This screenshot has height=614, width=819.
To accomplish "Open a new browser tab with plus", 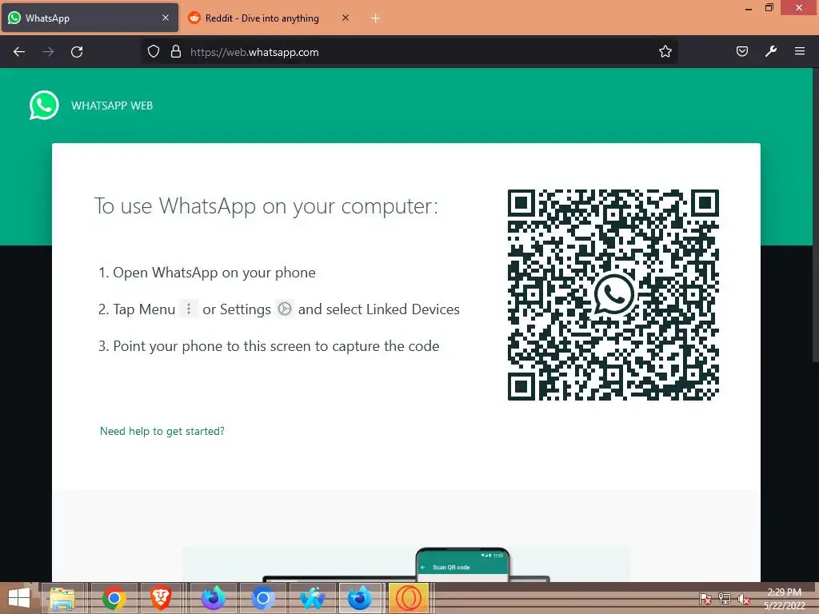I will (x=375, y=18).
